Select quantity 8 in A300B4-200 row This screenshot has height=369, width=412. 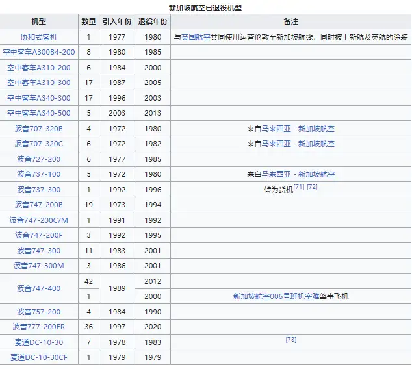coord(88,52)
